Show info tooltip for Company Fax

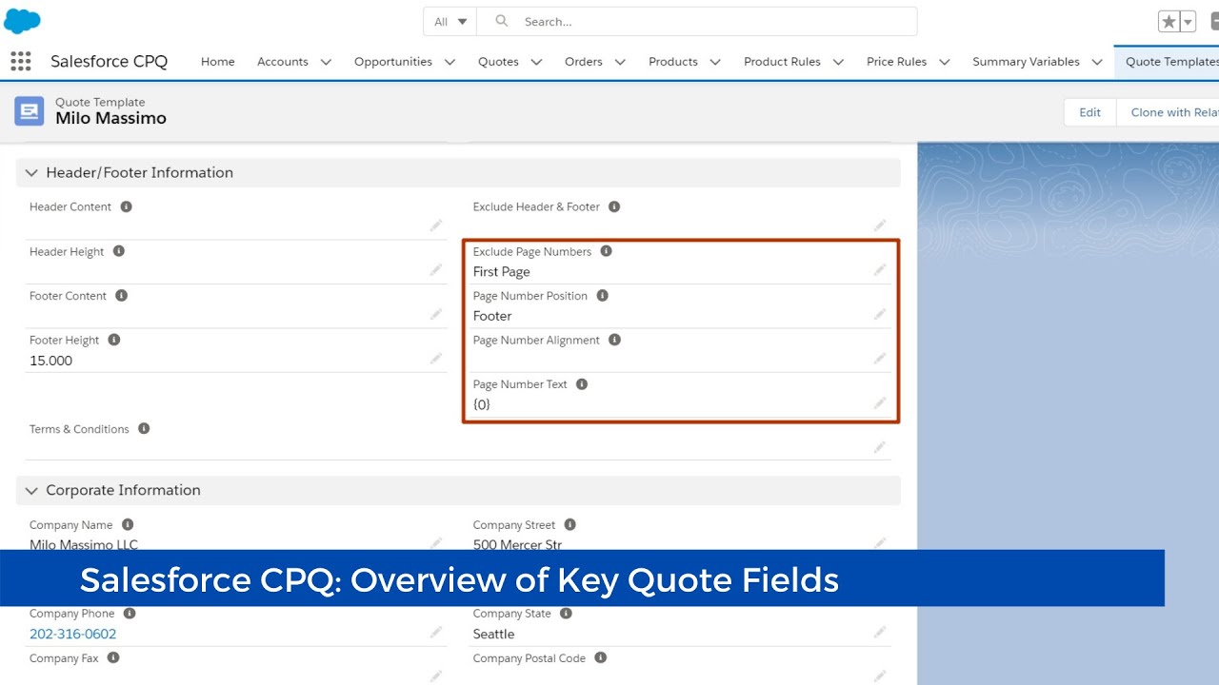[x=113, y=657]
